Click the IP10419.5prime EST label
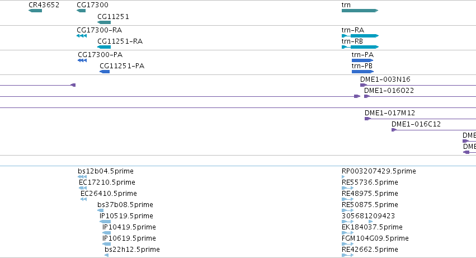Screen dimensions: 476x258 point(129,227)
